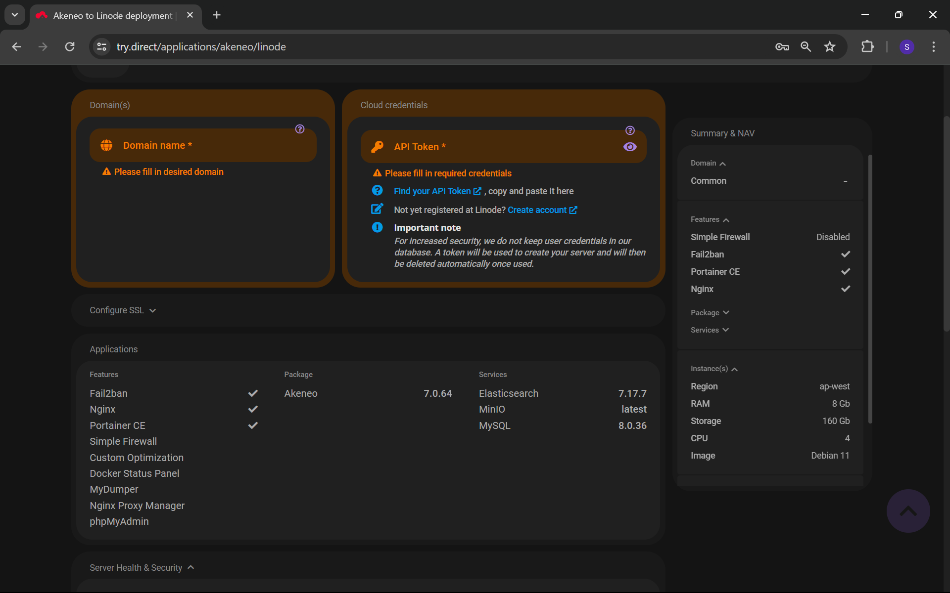Viewport: 950px width, 593px height.
Task: Select the Akeneo package row
Action: (368, 393)
